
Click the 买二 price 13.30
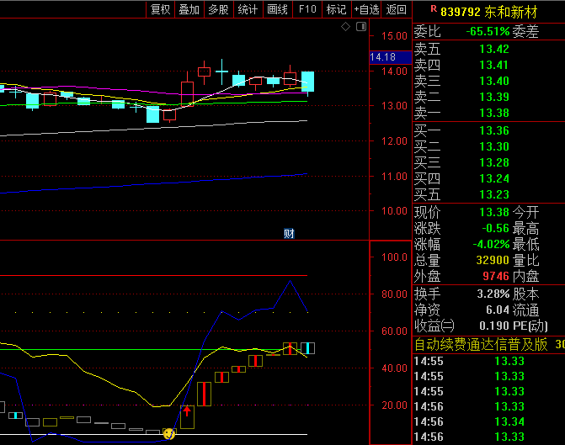494,146
